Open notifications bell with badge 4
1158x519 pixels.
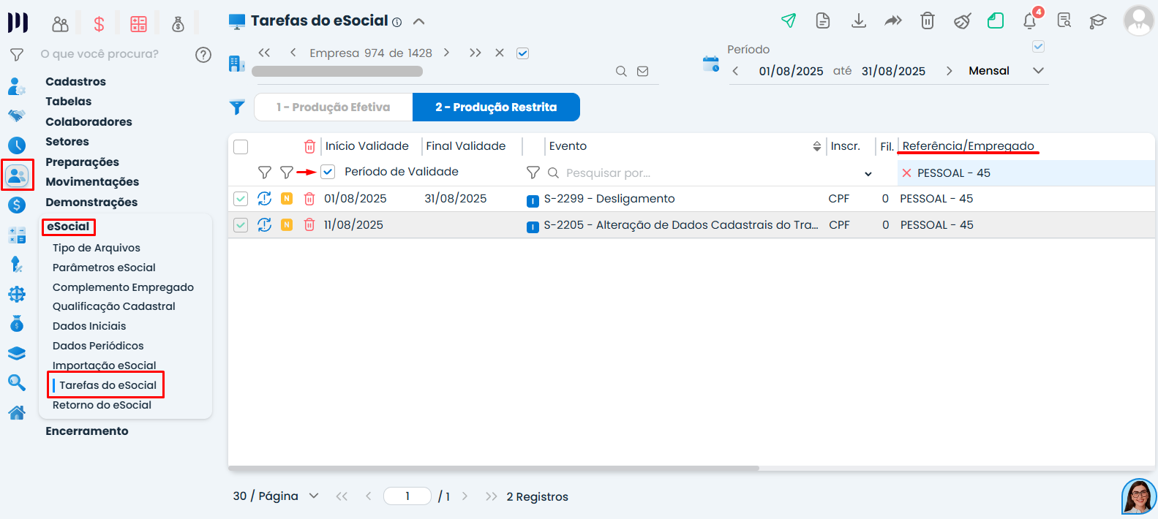tap(1030, 20)
